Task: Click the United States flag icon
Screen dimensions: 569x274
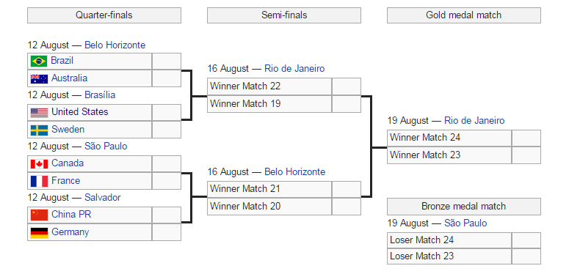Action: coord(39,113)
